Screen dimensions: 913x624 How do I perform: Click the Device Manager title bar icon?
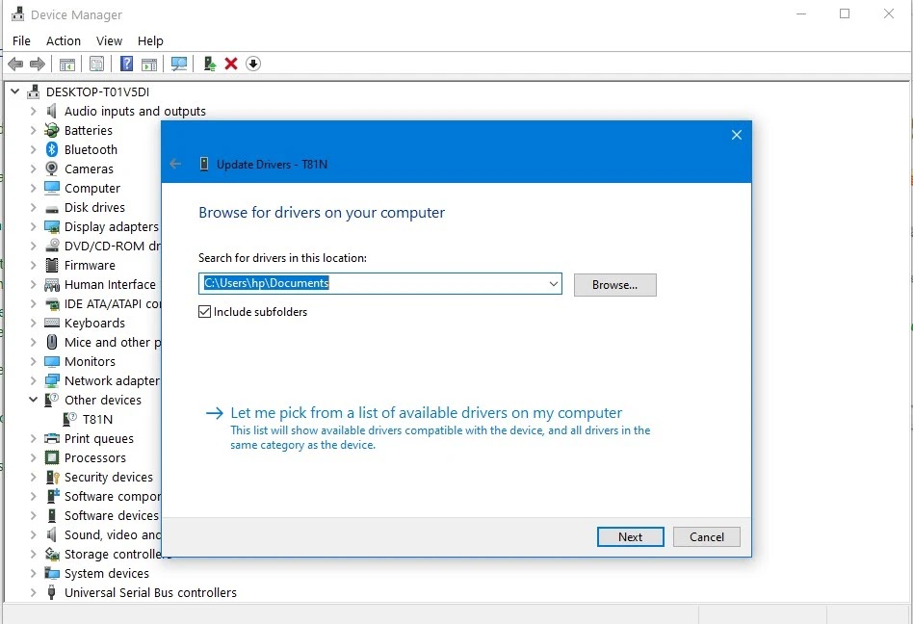(x=18, y=14)
